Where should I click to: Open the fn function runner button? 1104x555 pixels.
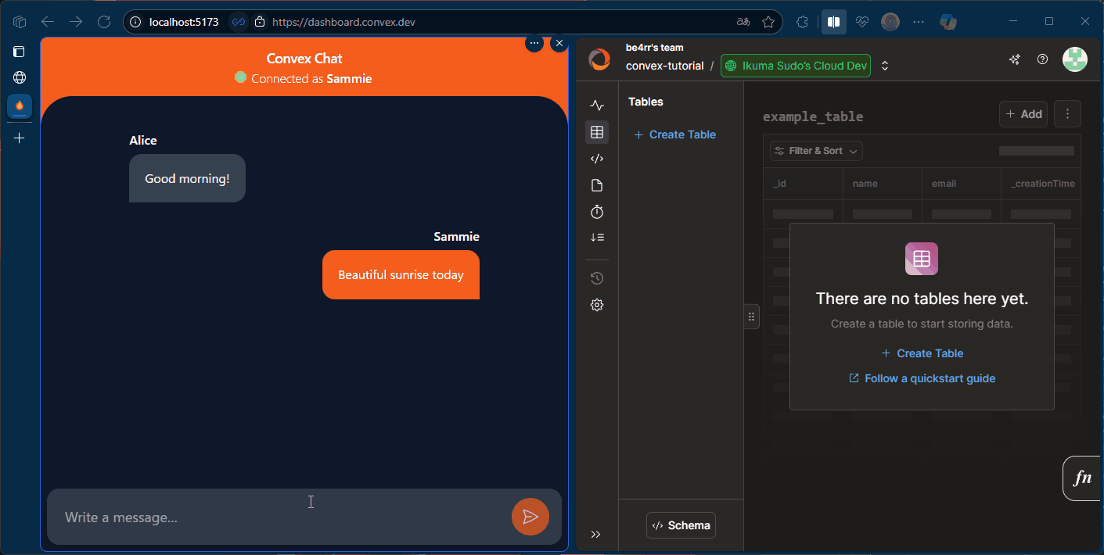tap(1083, 478)
